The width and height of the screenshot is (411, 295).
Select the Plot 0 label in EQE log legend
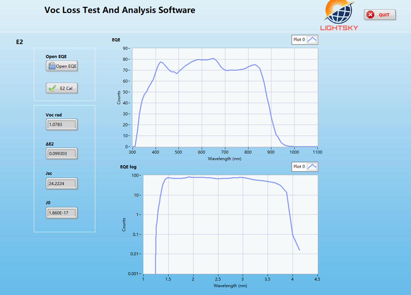tap(299, 167)
